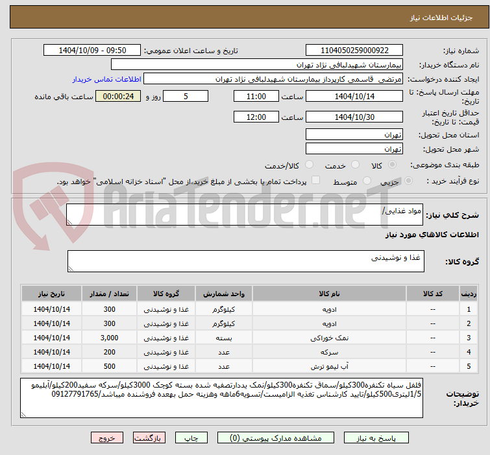Click the گروه کالا text area
This screenshot has height=455, width=490.
[245, 261]
